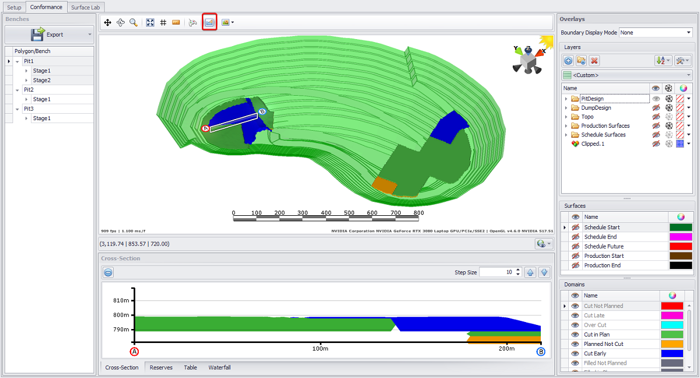Select Stage2 under Pit1
Screen dimensions: 700x378
(x=41, y=80)
